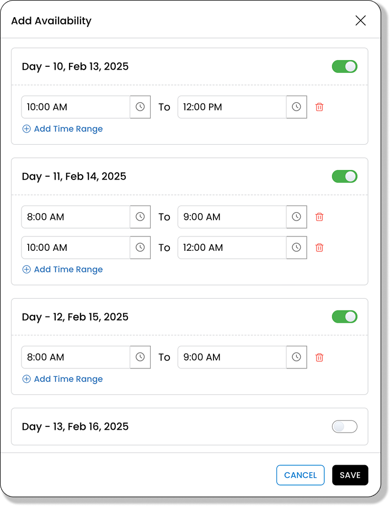Switch off Day 12, Feb 15 availability
This screenshot has height=506, width=390.
pos(345,317)
